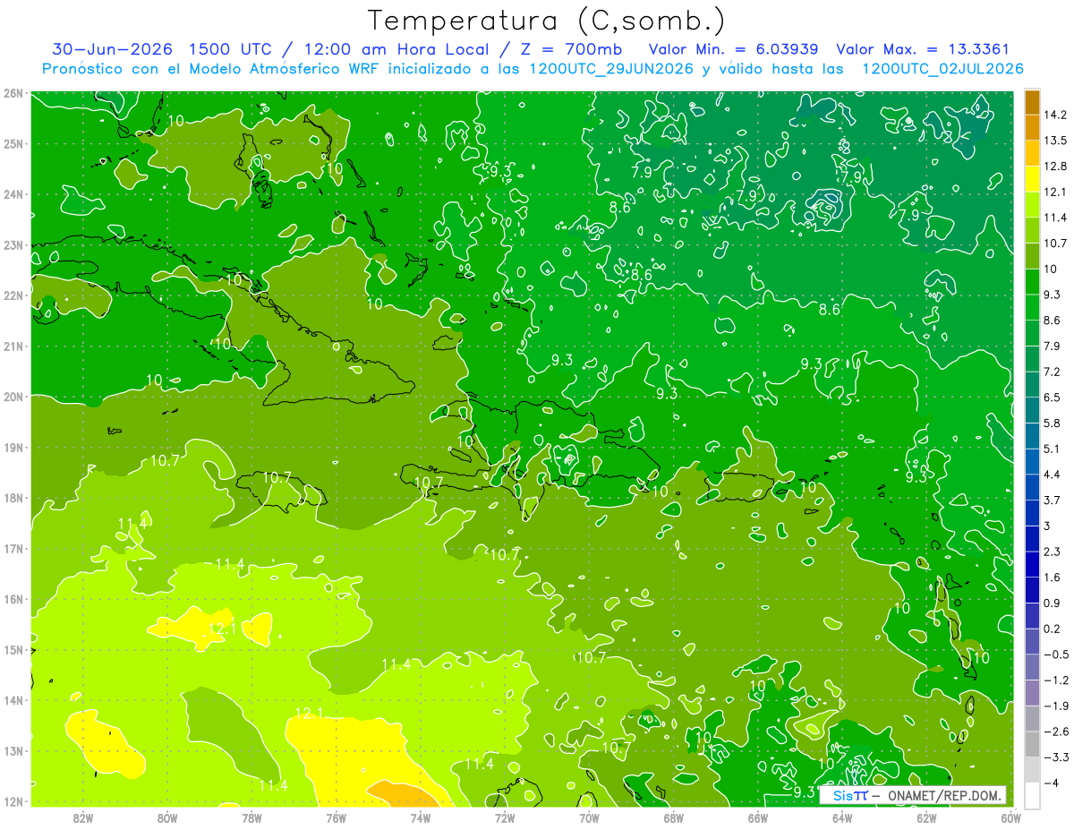Pick the white swatch below -4 on colorbar

pyautogui.click(x=1032, y=794)
